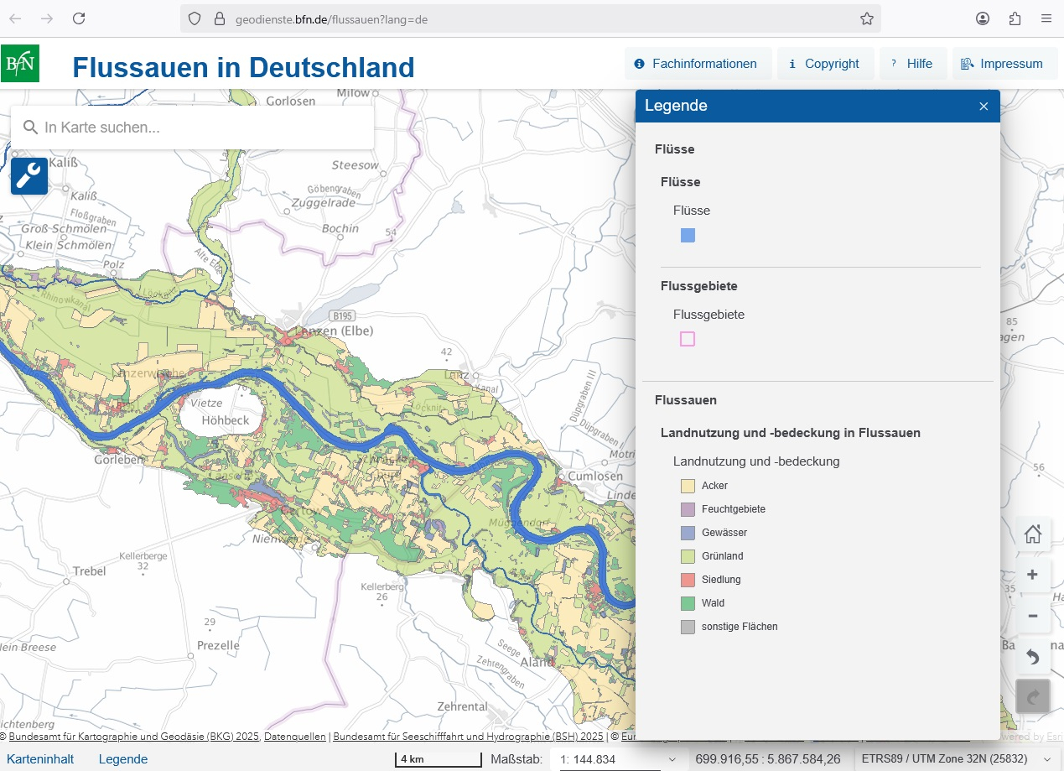Click the Datenquellen link

pyautogui.click(x=294, y=737)
